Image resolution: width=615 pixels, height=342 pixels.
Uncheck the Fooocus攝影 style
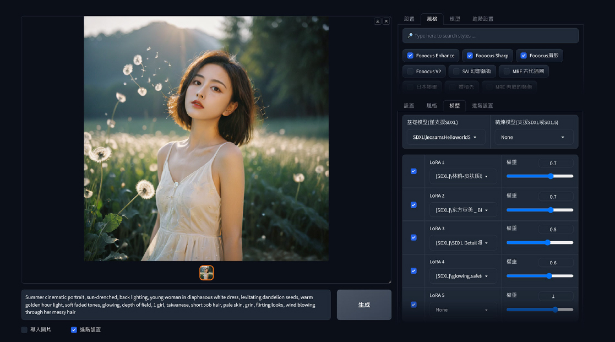[x=524, y=56]
